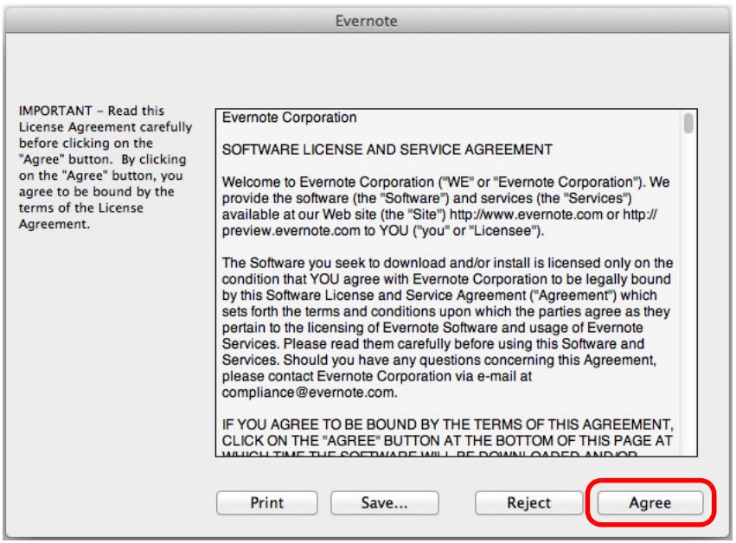Click the 'preview.evernote.com to YOU' line
This screenshot has width=736, height=543.
[383, 231]
